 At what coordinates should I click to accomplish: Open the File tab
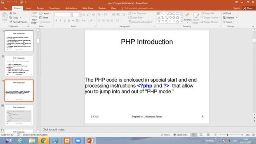5,8
